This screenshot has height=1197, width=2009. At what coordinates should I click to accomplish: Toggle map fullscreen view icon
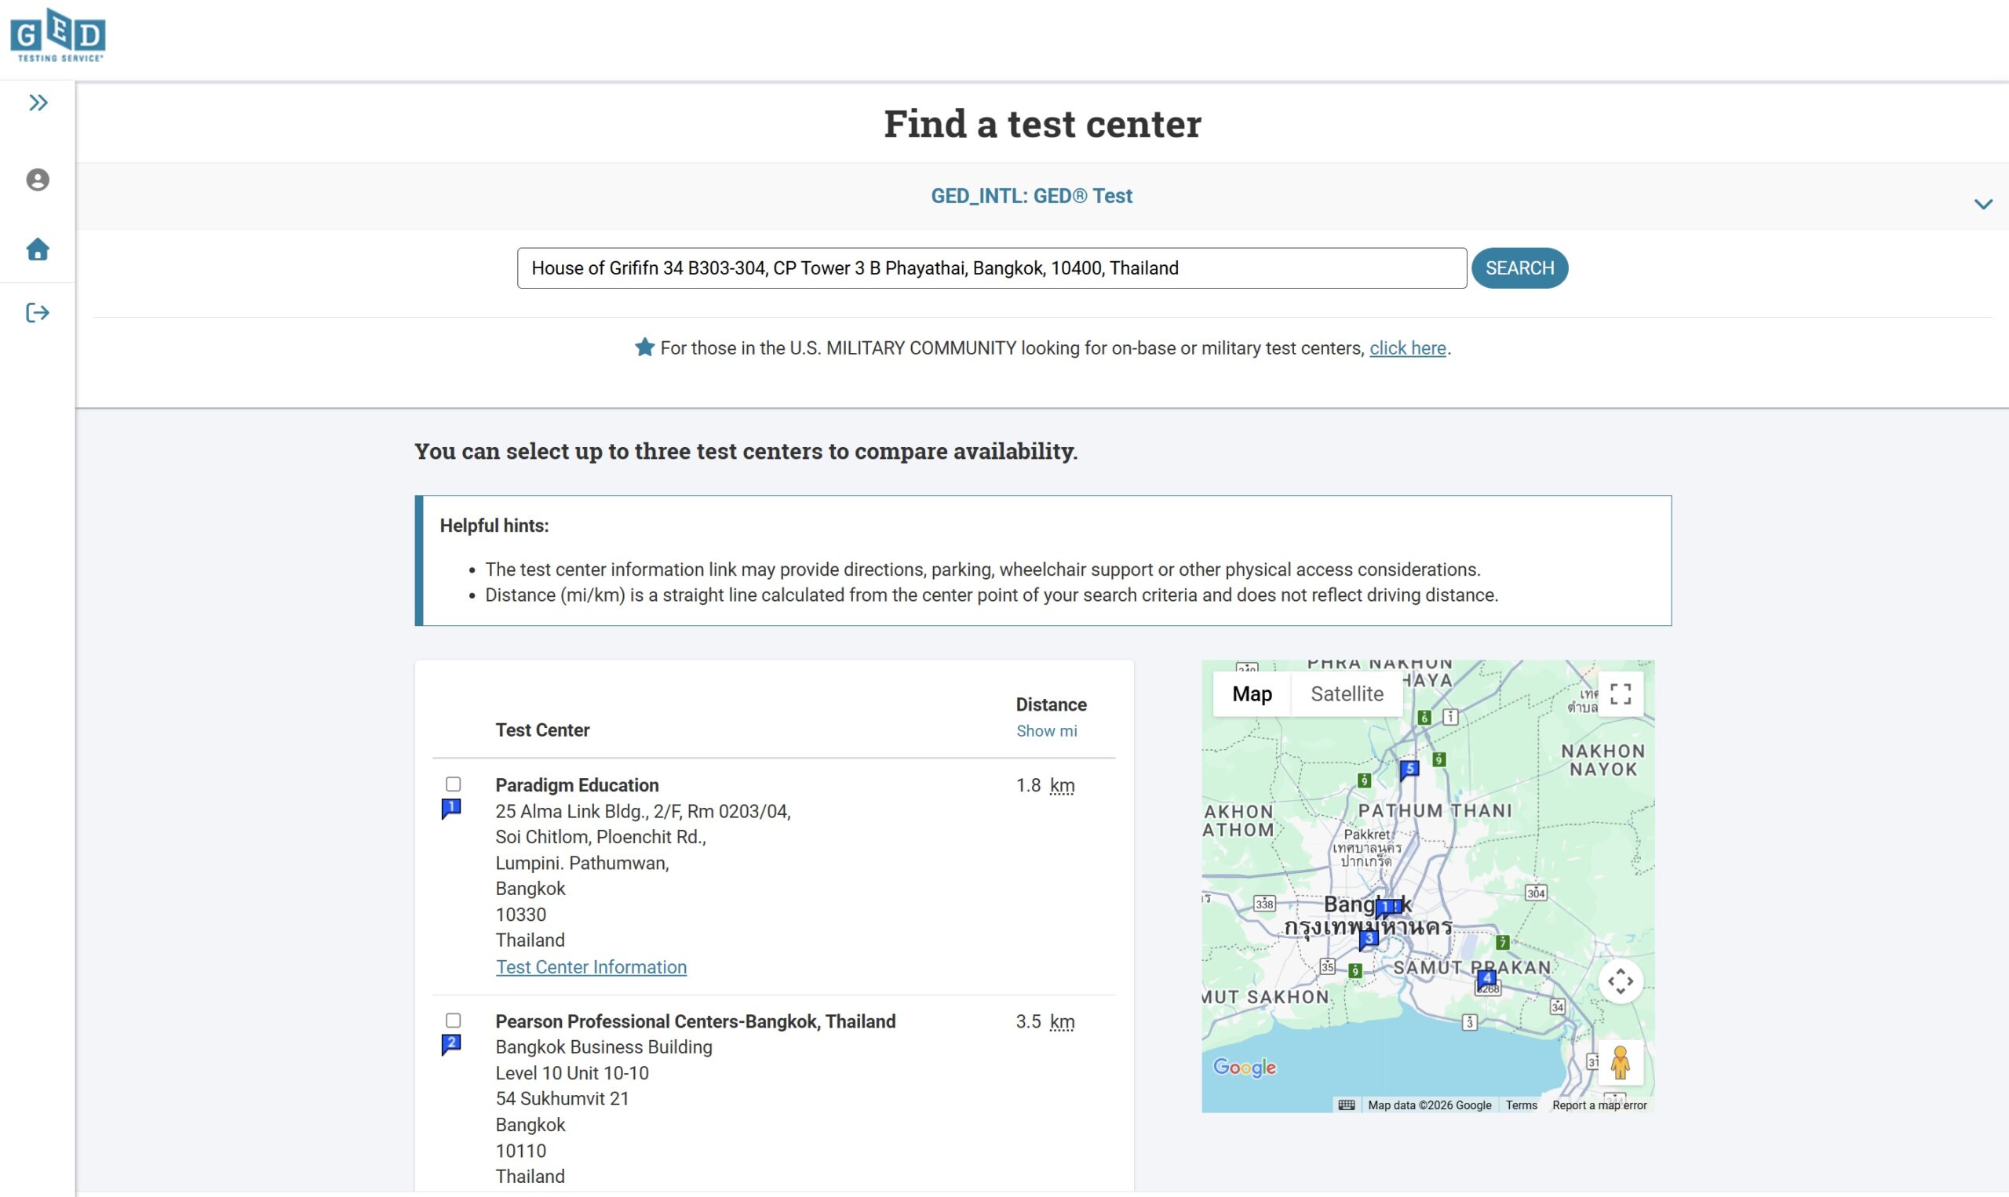(x=1620, y=693)
